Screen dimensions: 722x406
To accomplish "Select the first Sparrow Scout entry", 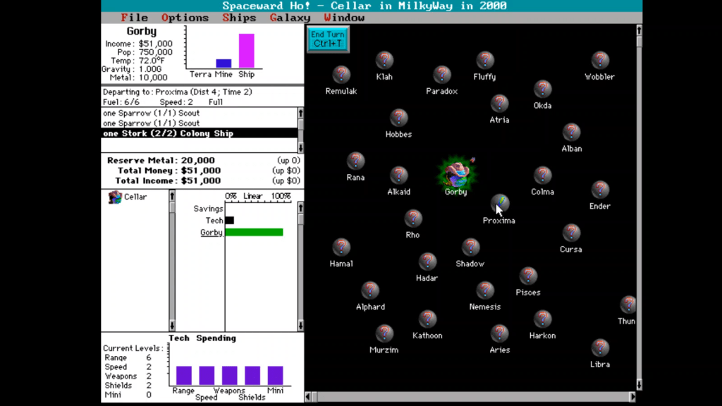I will [151, 113].
